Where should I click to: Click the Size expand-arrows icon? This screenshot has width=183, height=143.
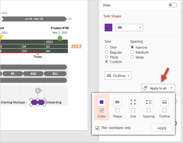133,102
